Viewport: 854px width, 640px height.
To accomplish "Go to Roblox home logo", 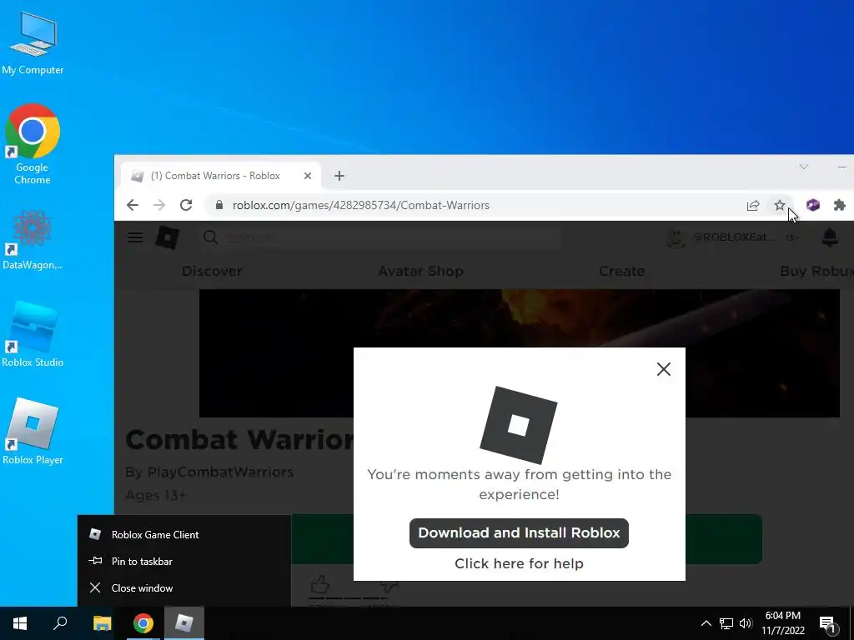I will (167, 237).
